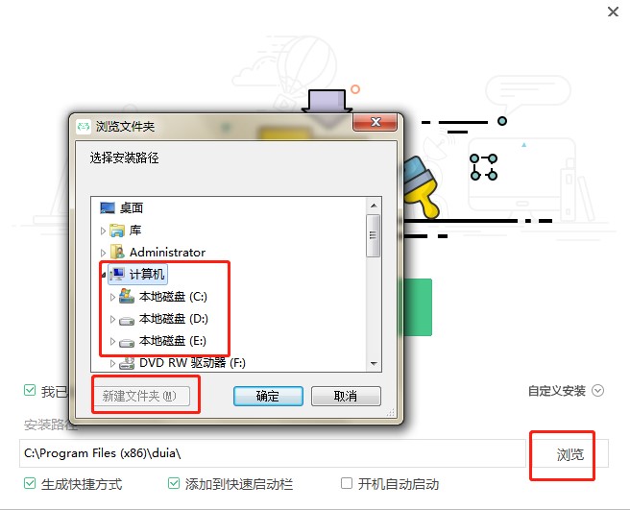The width and height of the screenshot is (630, 510).
Task: Select the 桌面 desktop icon
Action: point(108,207)
